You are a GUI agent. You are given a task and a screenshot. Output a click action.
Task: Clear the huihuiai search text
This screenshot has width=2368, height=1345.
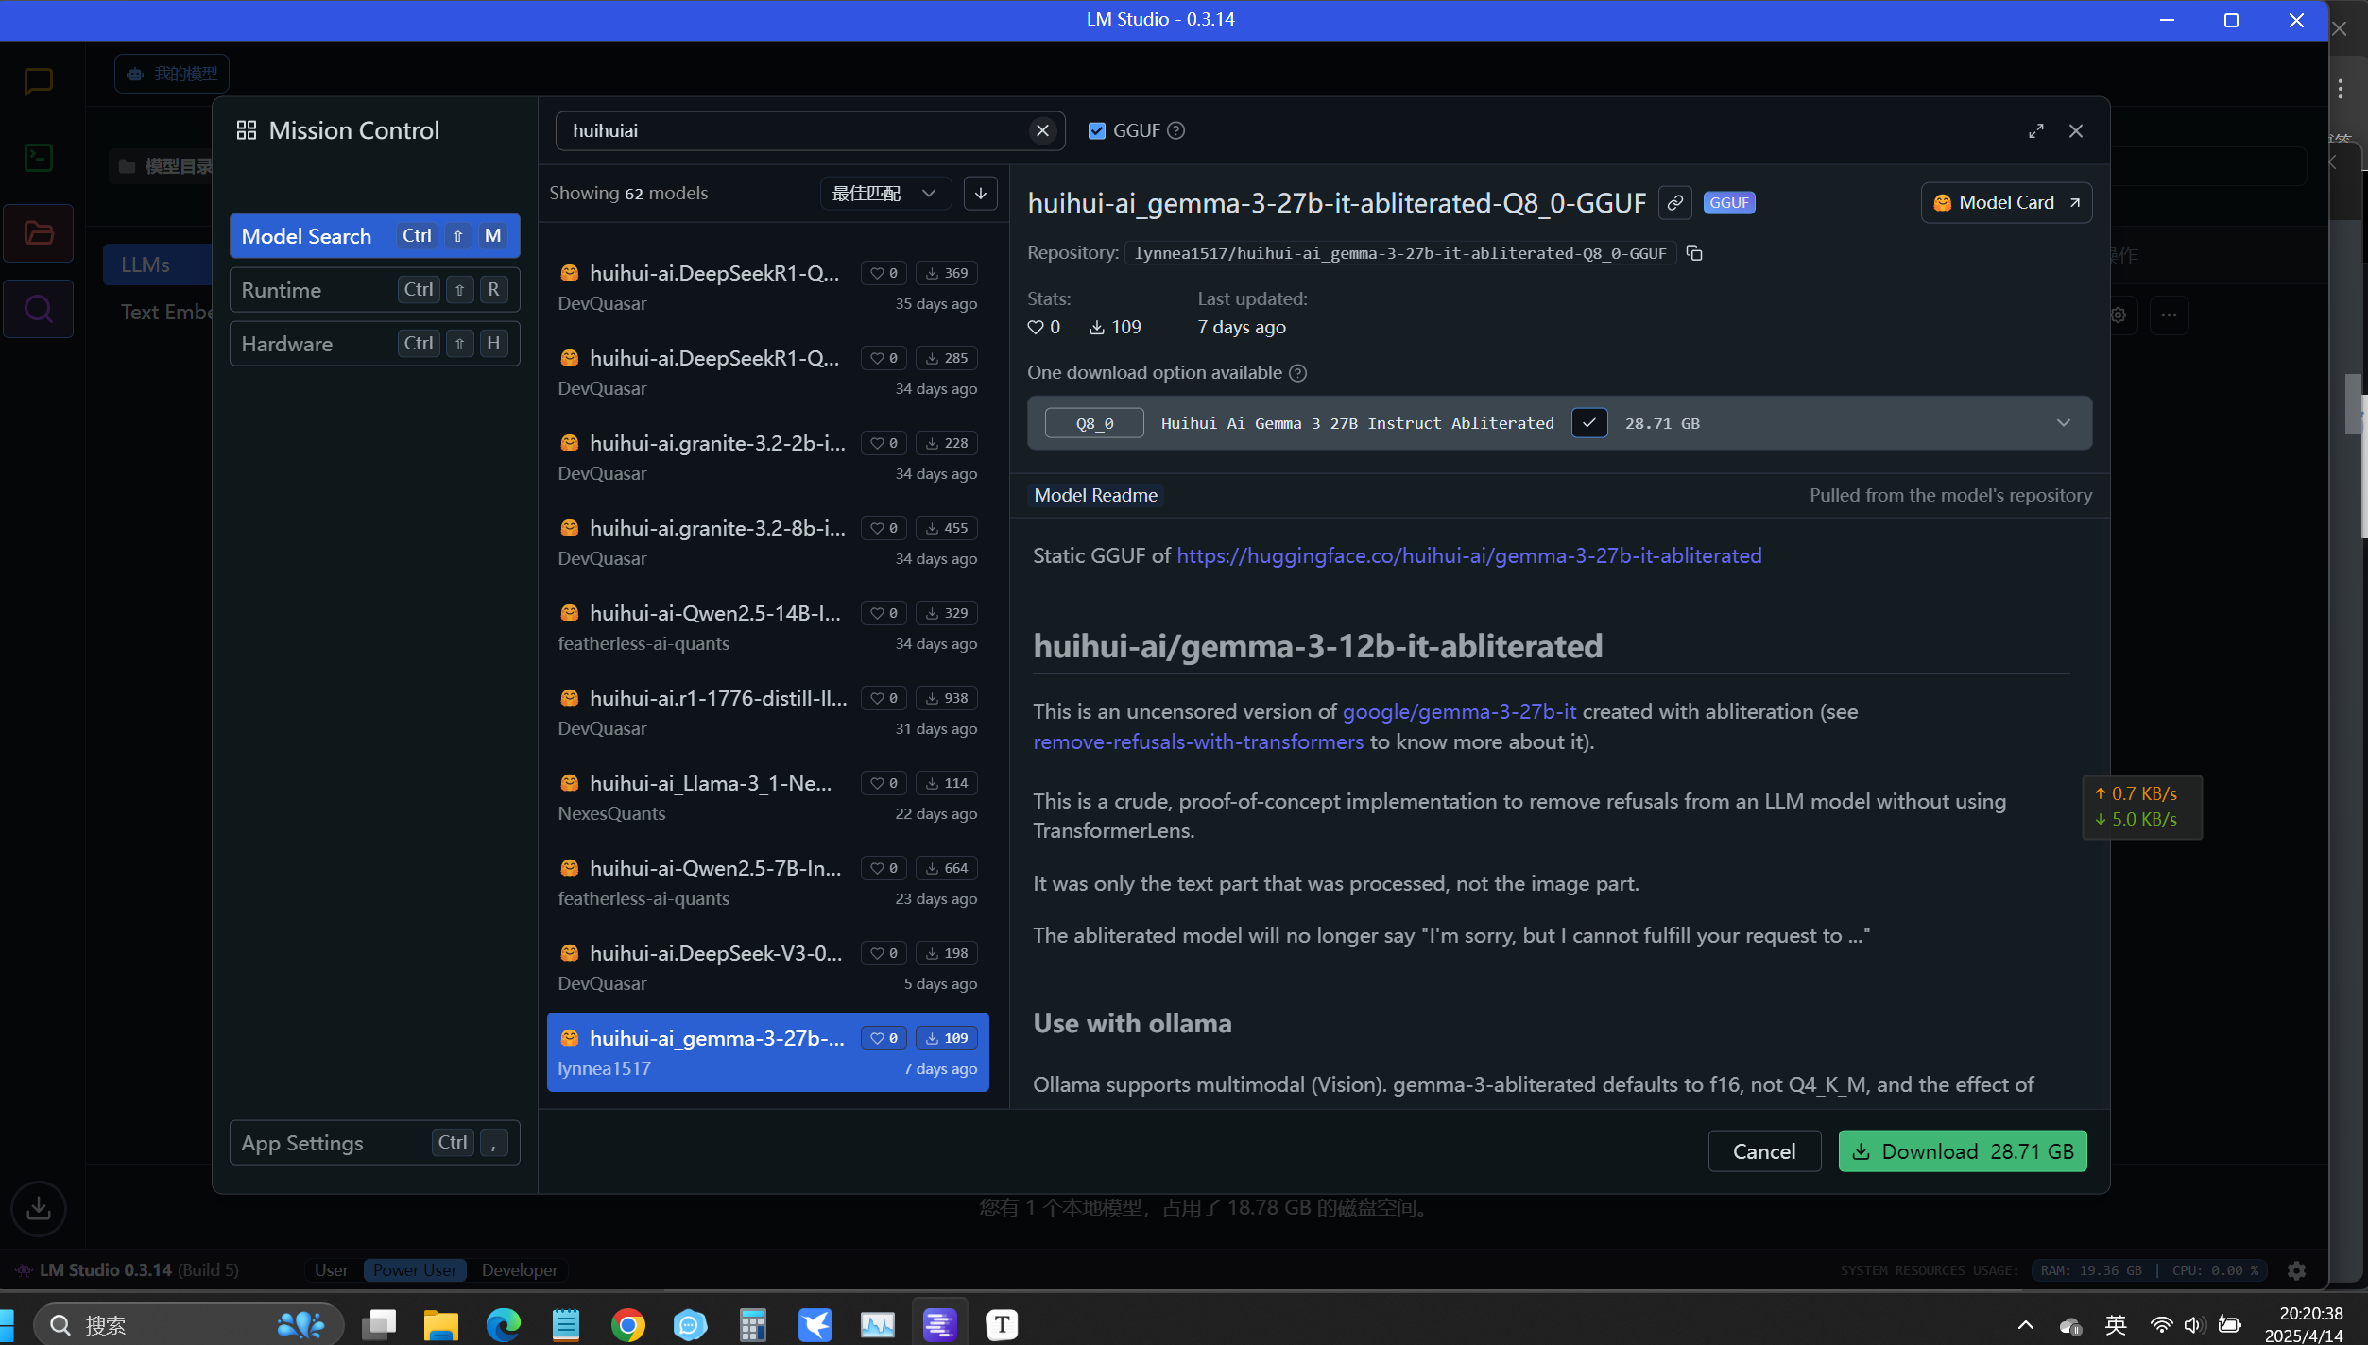click(1042, 130)
